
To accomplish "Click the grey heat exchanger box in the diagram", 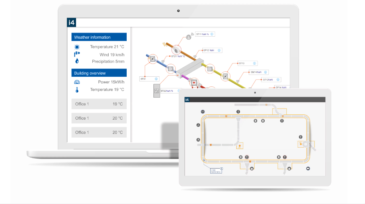I will coord(190,68).
